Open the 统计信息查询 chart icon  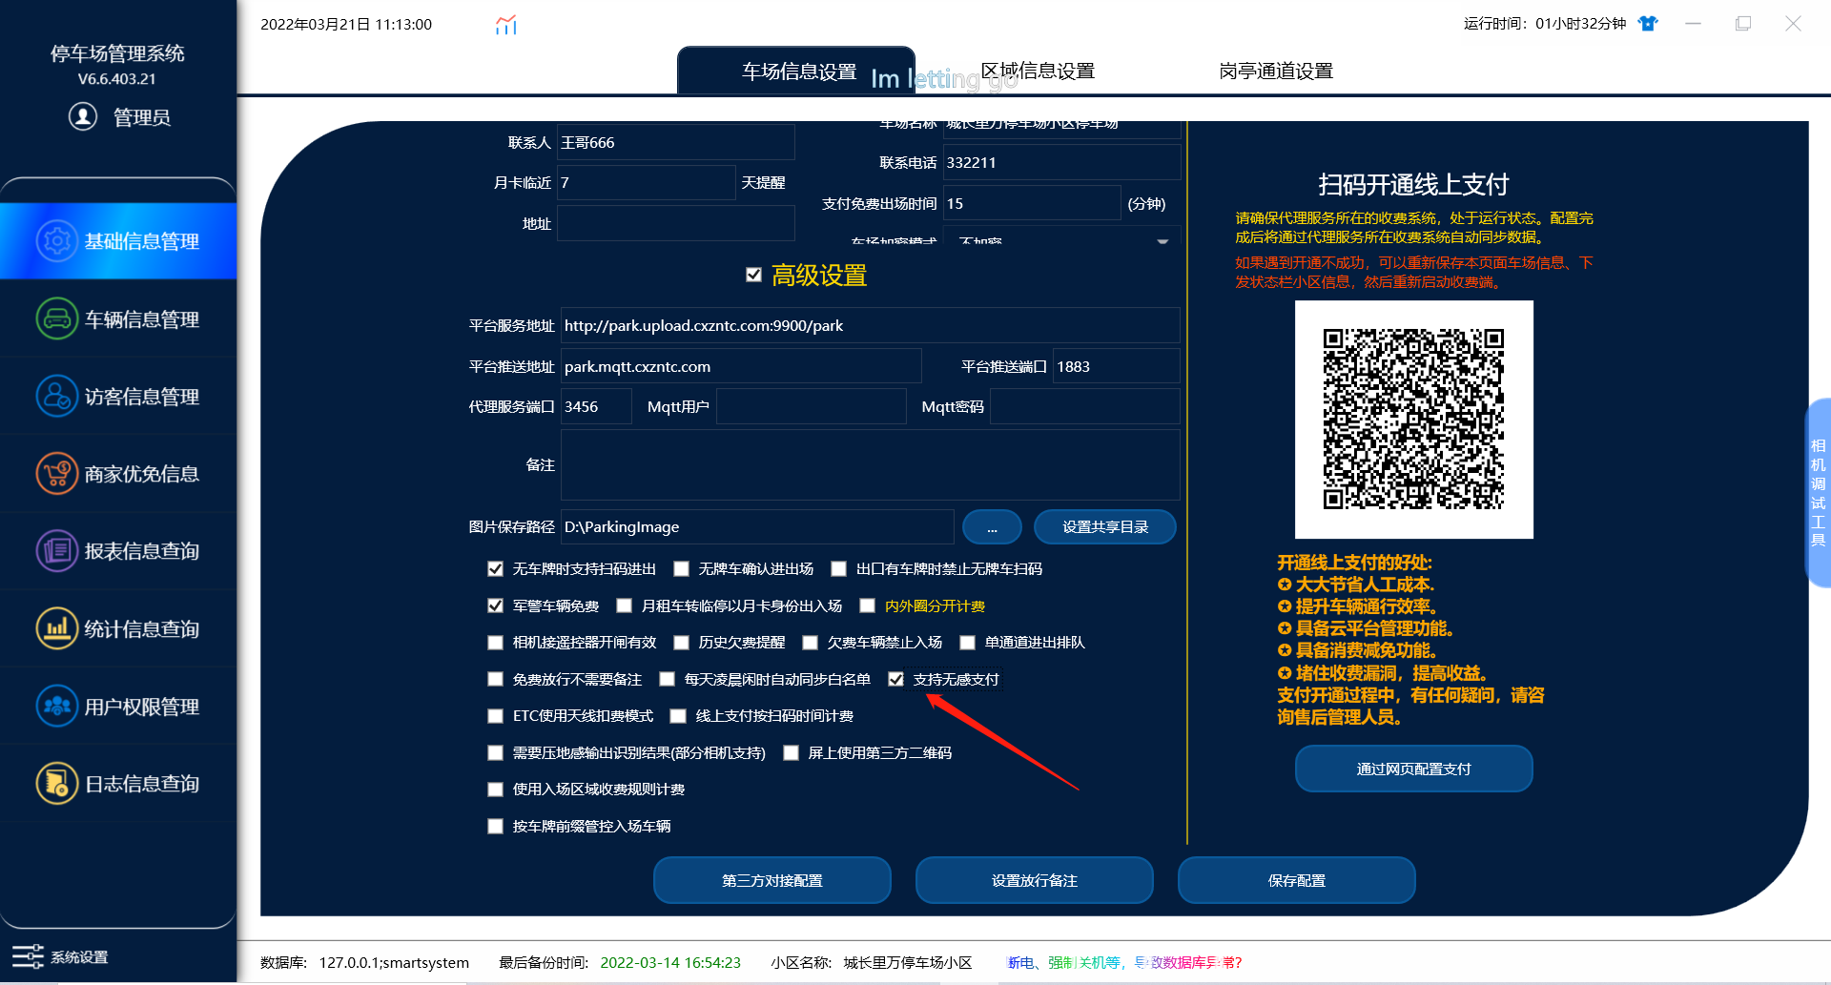pyautogui.click(x=57, y=628)
